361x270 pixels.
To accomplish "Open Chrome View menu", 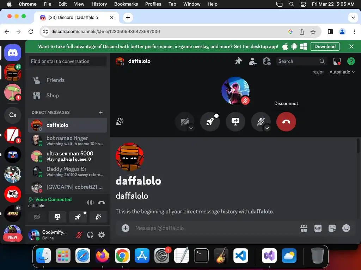I will tap(79, 4).
